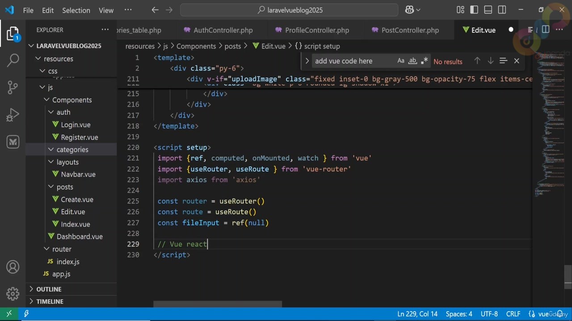Click Ln 229, Col 14 in the status bar
572x321 pixels.
(417, 314)
